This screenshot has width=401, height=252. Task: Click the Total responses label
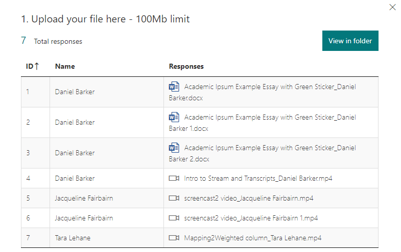coord(58,42)
